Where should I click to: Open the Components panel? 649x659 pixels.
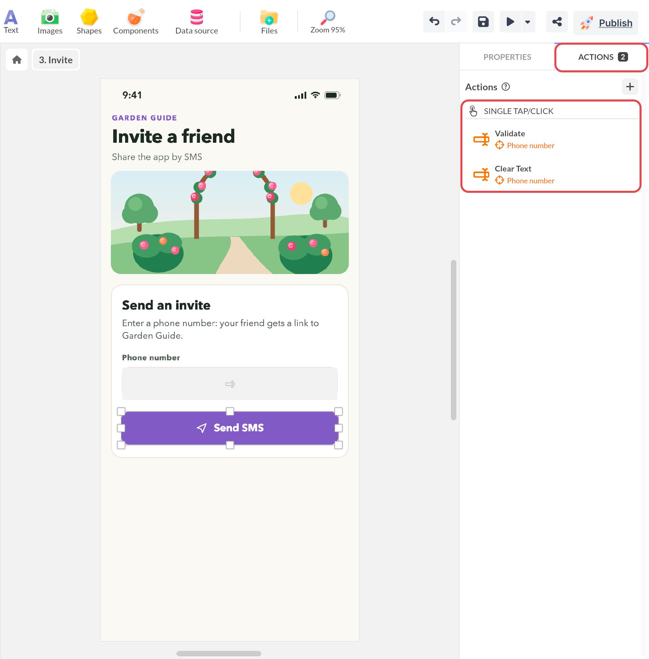coord(136,22)
